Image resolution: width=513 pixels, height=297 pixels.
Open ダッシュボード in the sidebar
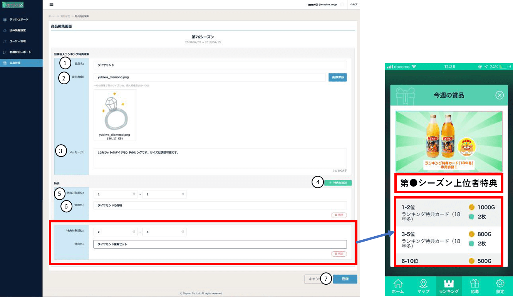[x=18, y=19]
